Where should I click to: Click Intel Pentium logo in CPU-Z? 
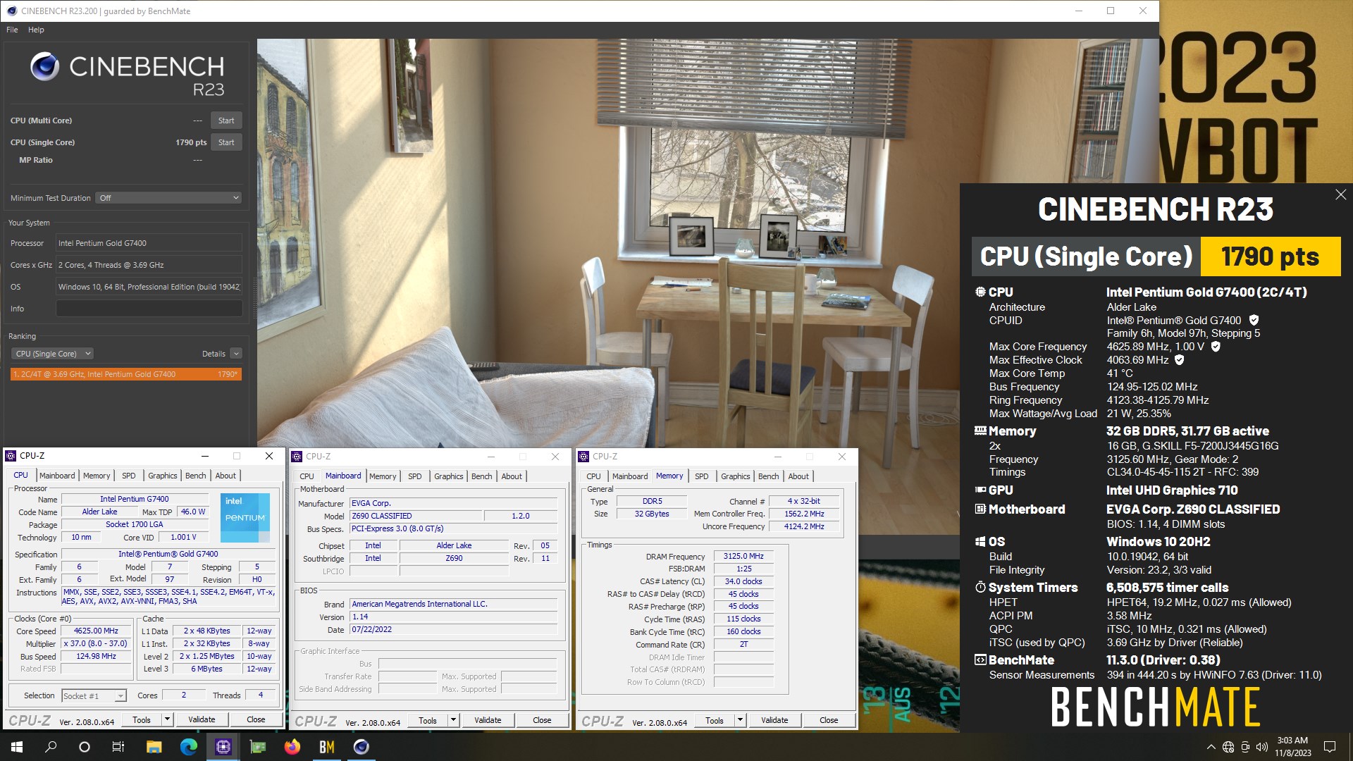point(245,518)
